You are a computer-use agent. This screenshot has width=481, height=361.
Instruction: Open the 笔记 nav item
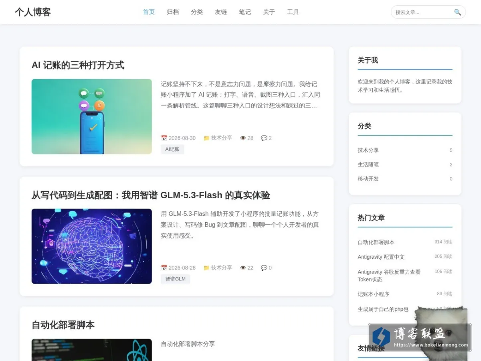tap(245, 12)
